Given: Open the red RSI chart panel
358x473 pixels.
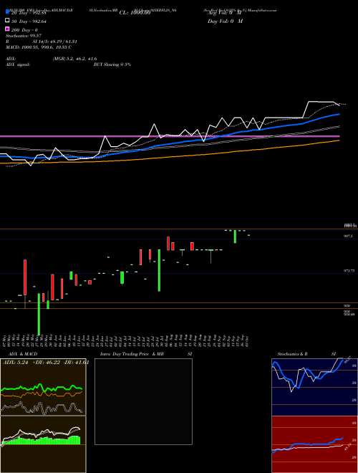Looking at the screenshot, I should (x=314, y=444).
